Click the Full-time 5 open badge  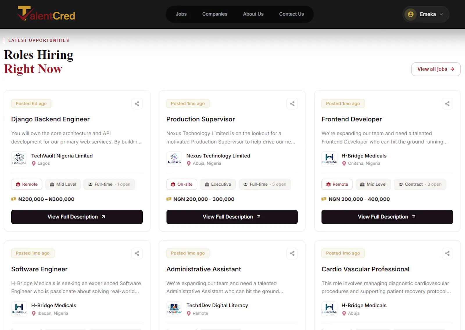pos(265,184)
